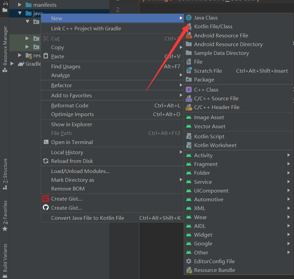Select Remove BOM

(x=112, y=188)
